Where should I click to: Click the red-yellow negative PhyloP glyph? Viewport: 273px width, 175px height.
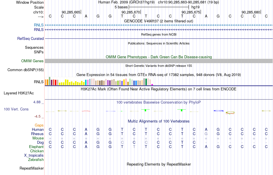click(x=230, y=113)
